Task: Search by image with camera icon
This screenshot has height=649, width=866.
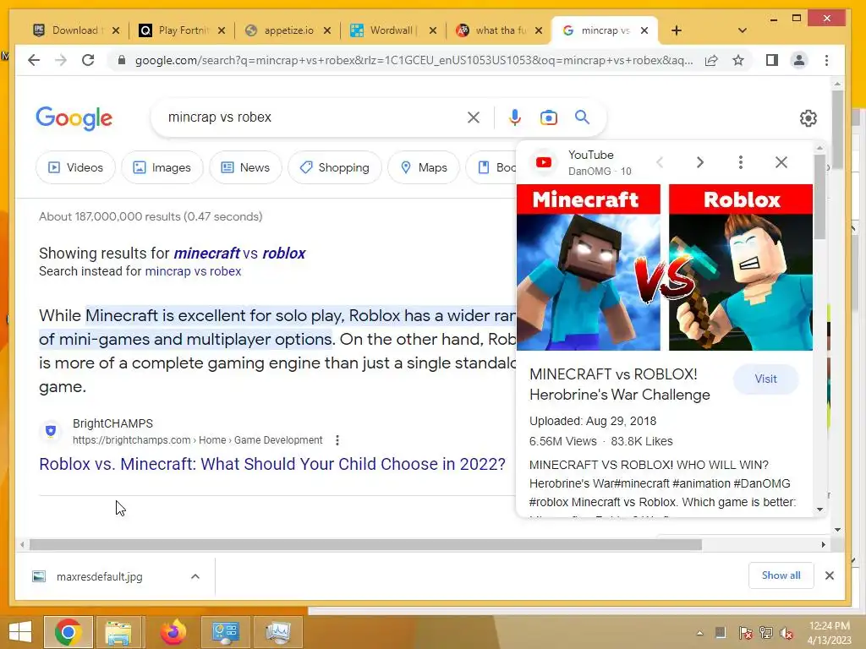Action: (x=548, y=117)
